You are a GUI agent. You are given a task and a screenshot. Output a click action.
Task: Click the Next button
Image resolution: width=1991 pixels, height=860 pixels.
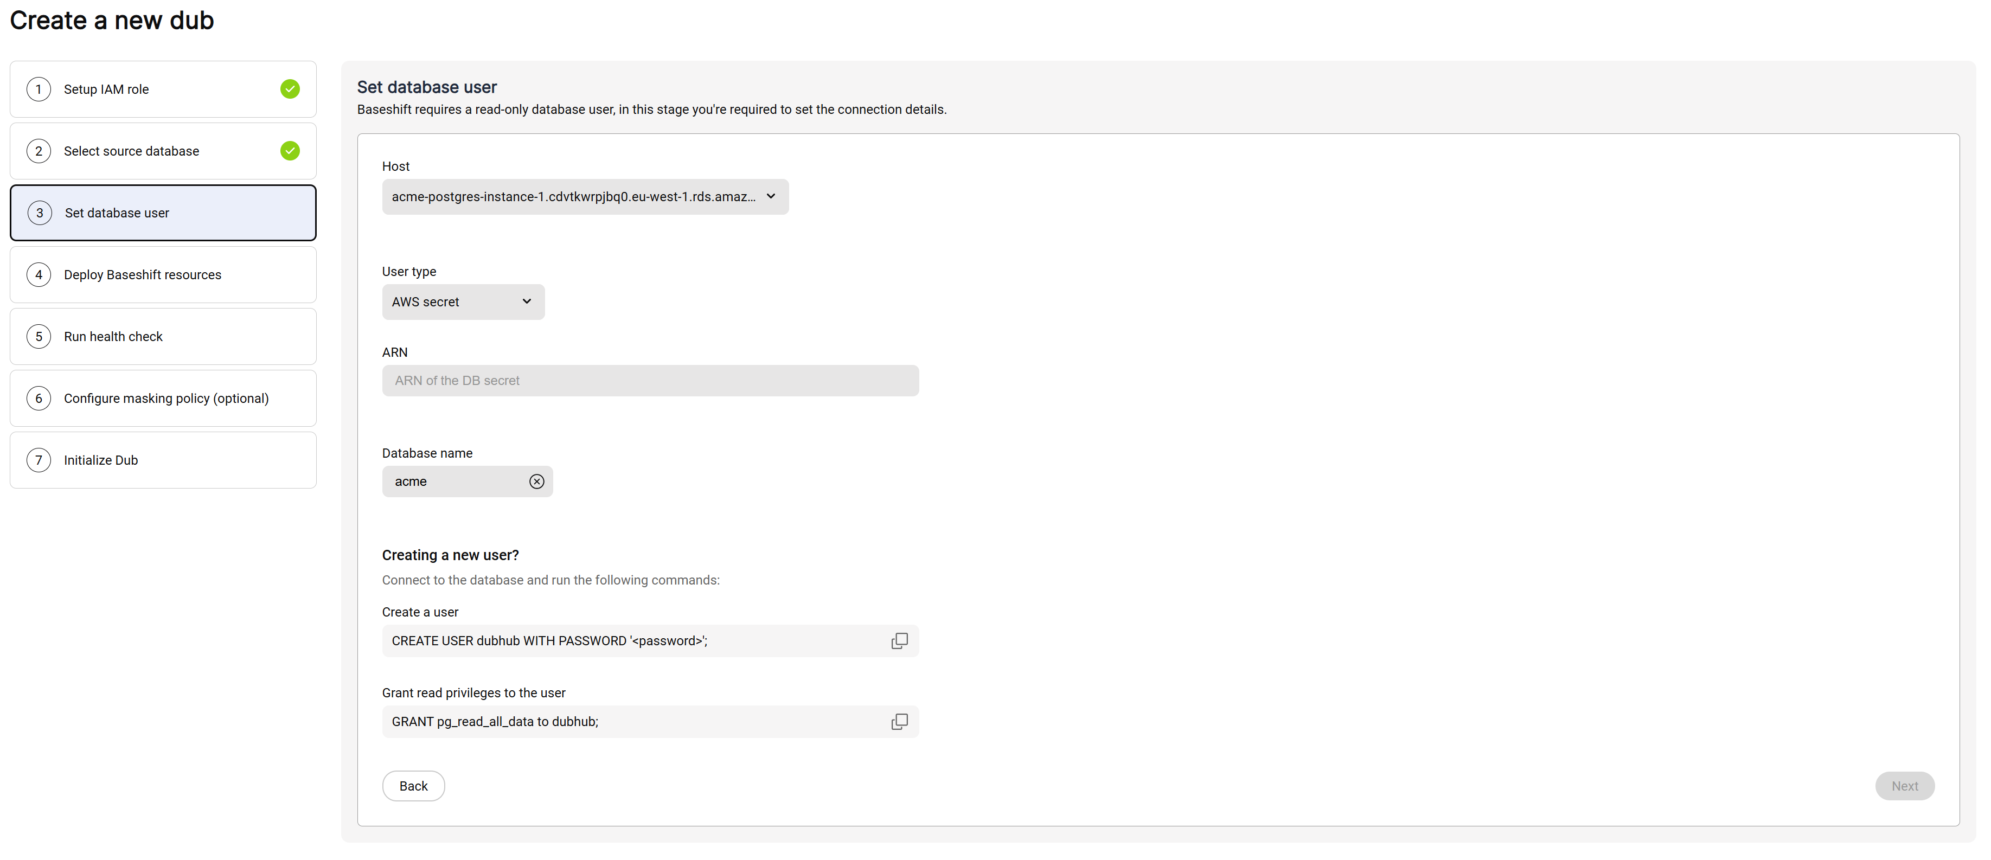[1904, 786]
